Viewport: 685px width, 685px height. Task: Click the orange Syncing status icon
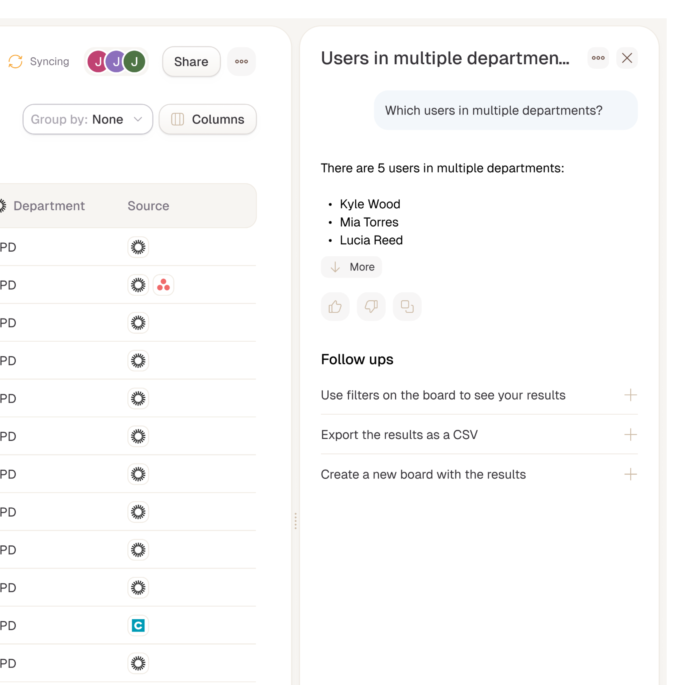16,61
